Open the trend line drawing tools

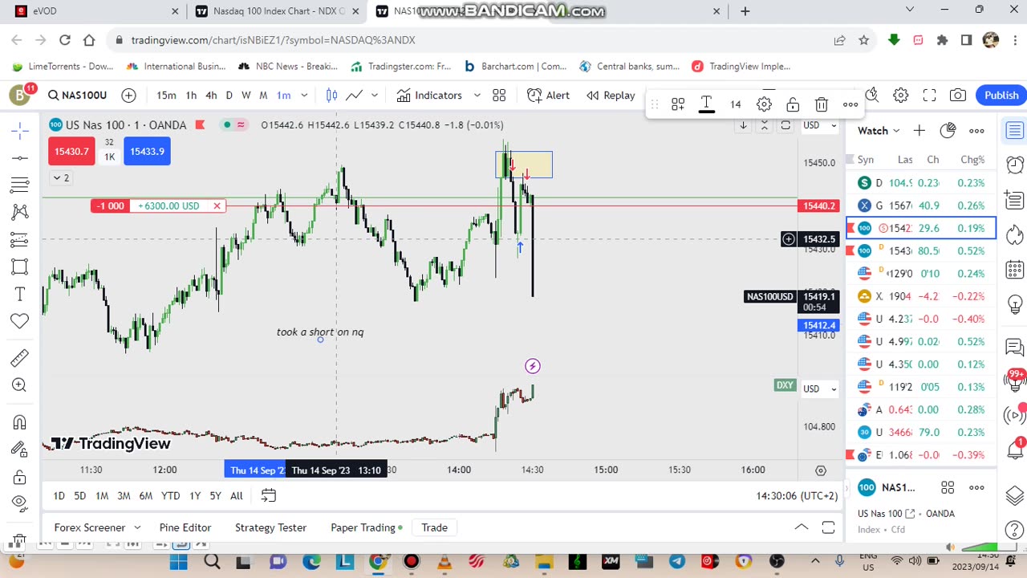point(20,157)
